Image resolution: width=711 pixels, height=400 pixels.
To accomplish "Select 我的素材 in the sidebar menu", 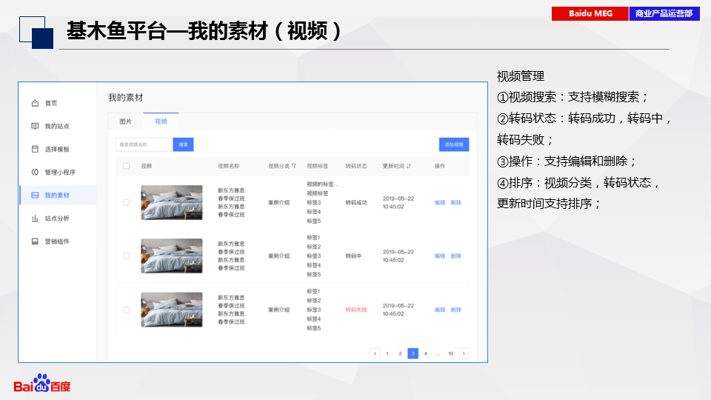I will (57, 195).
